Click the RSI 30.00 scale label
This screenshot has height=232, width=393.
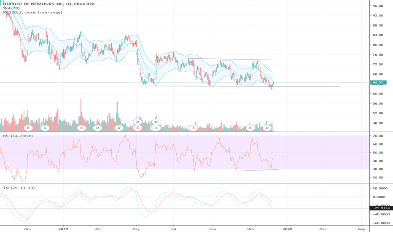(x=378, y=169)
